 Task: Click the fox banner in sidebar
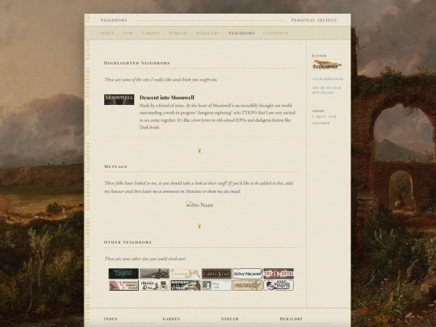pyautogui.click(x=327, y=65)
